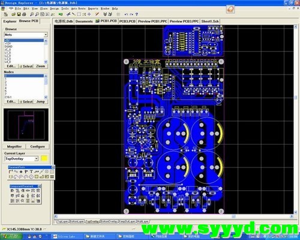This screenshot has width=300, height=240.
Task: Open the Auto Route menu
Action: 78,8
